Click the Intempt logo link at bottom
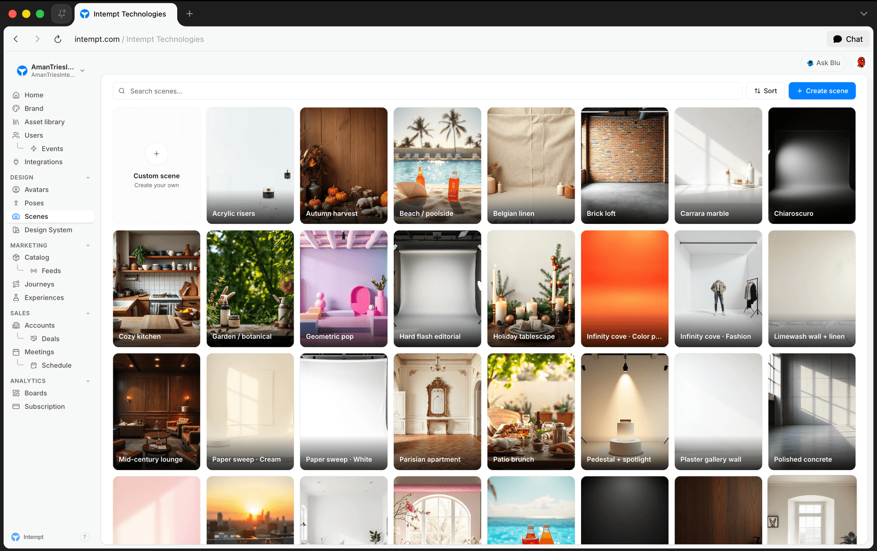The width and height of the screenshot is (877, 551). [28, 537]
